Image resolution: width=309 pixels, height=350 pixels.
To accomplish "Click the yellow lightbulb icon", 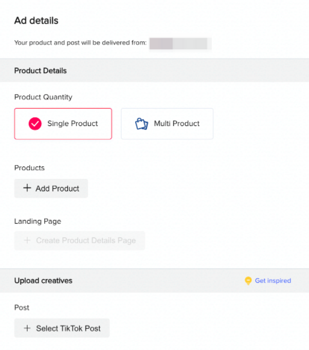I will tap(248, 281).
